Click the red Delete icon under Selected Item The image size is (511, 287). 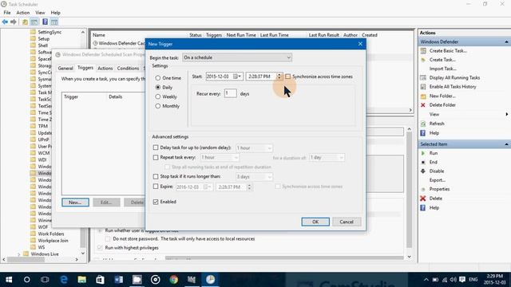(x=423, y=199)
